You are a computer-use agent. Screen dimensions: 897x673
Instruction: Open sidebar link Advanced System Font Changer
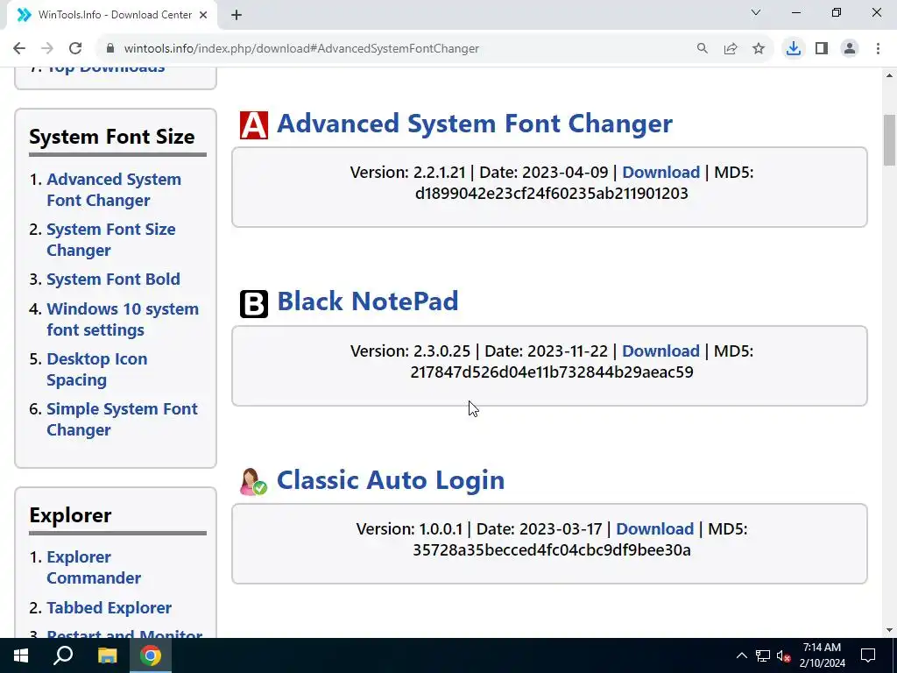pyautogui.click(x=114, y=190)
